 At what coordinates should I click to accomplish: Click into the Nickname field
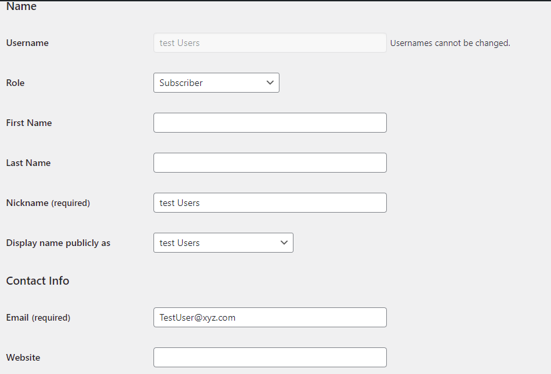click(x=269, y=203)
